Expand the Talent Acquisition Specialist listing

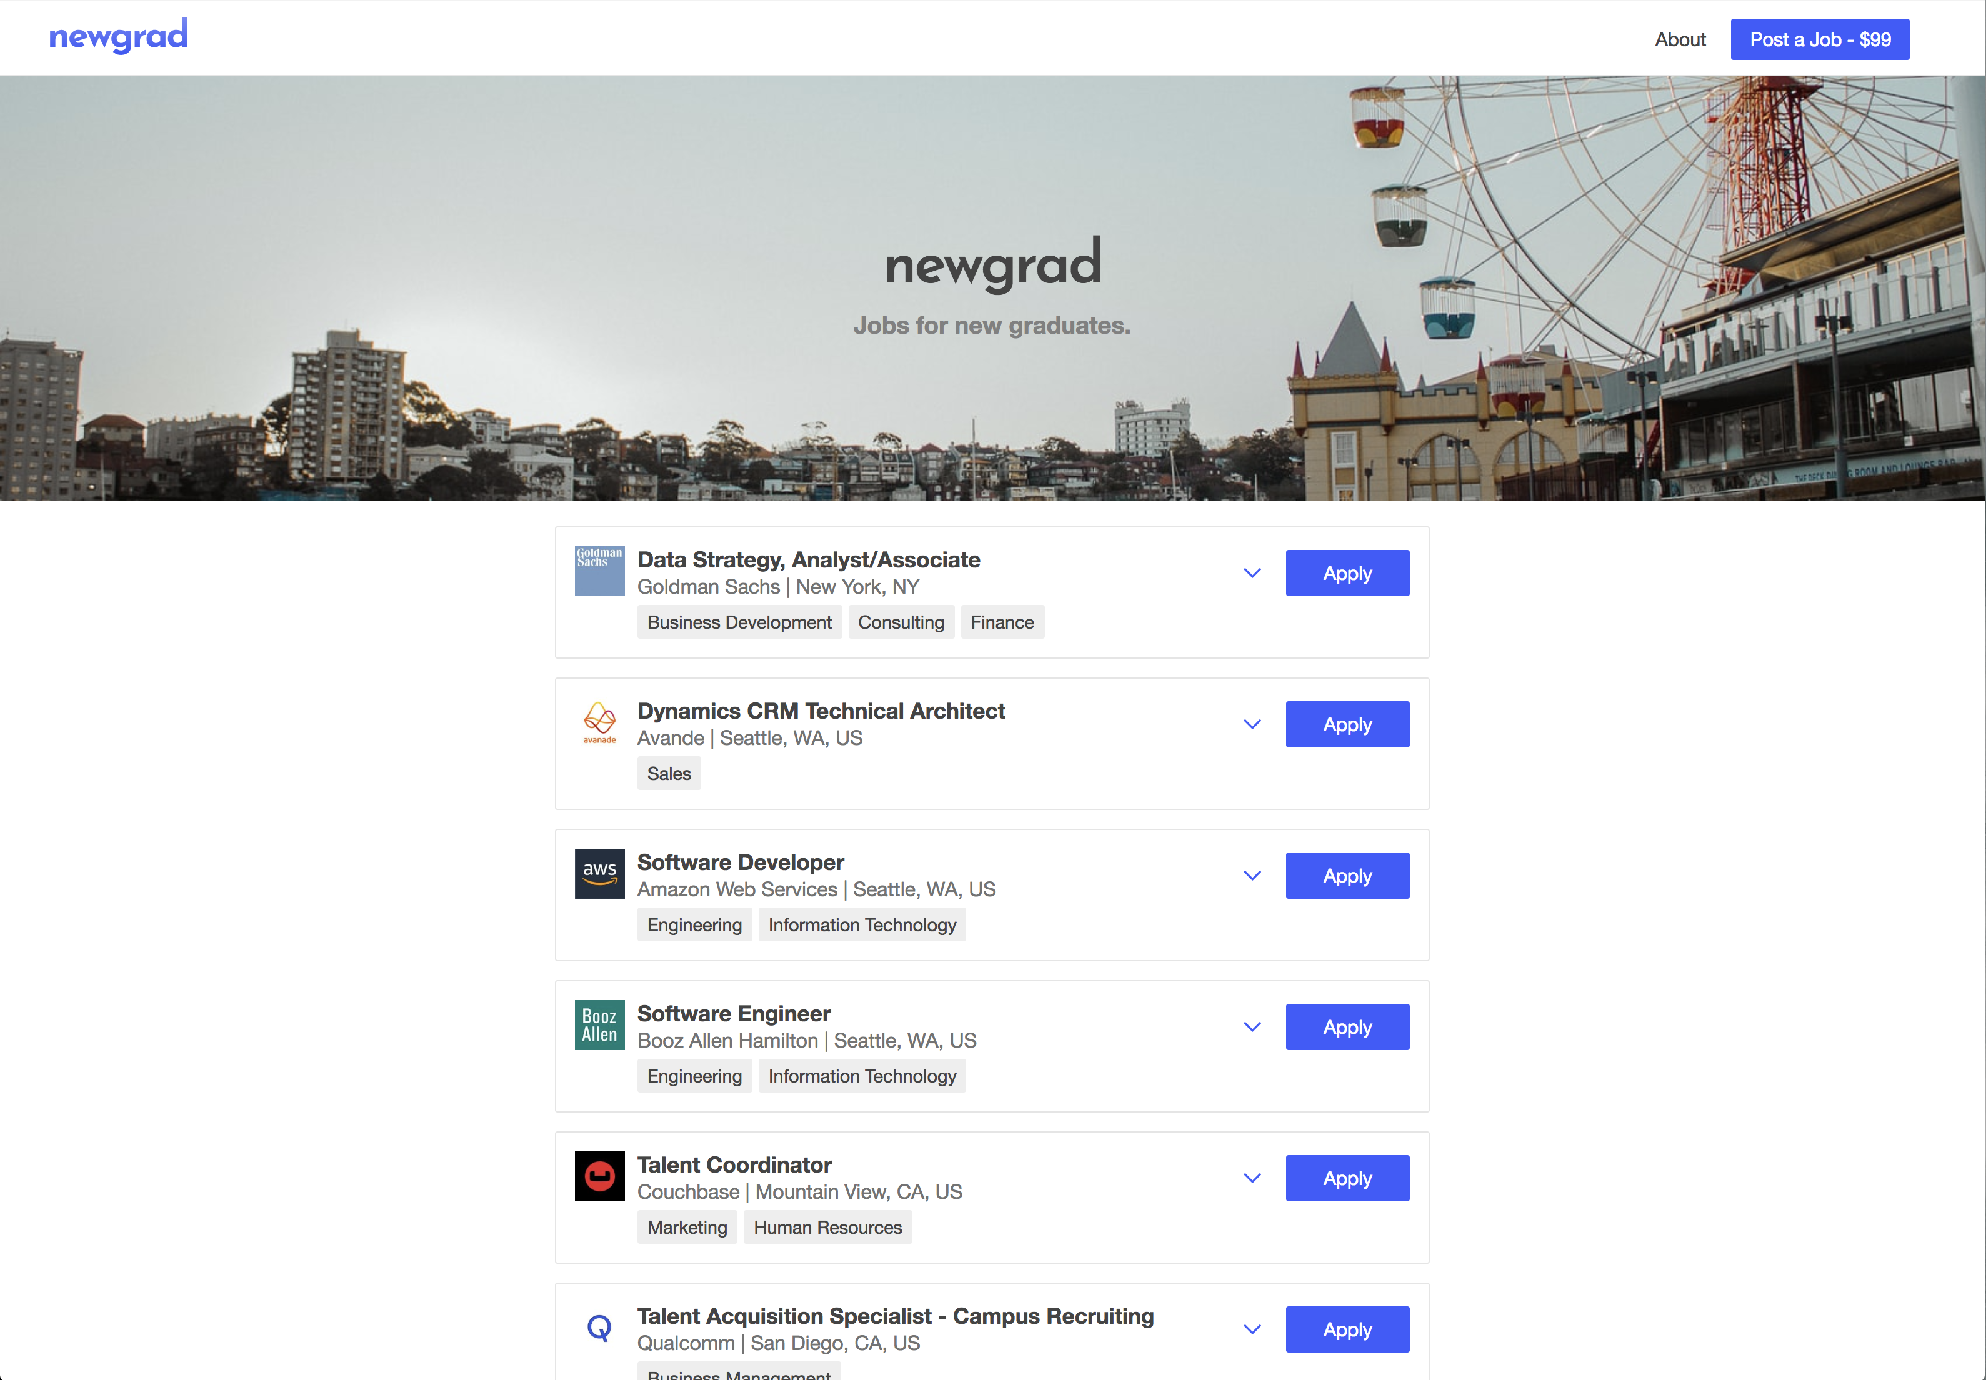click(1252, 1330)
